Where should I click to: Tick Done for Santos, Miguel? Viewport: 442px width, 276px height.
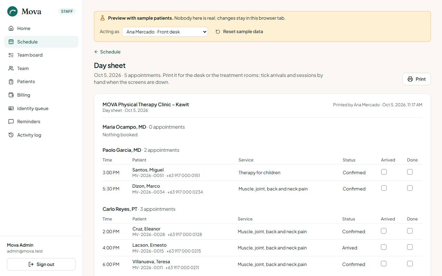point(410,172)
